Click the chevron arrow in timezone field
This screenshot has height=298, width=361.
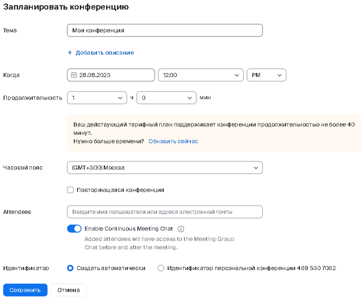[256, 168]
